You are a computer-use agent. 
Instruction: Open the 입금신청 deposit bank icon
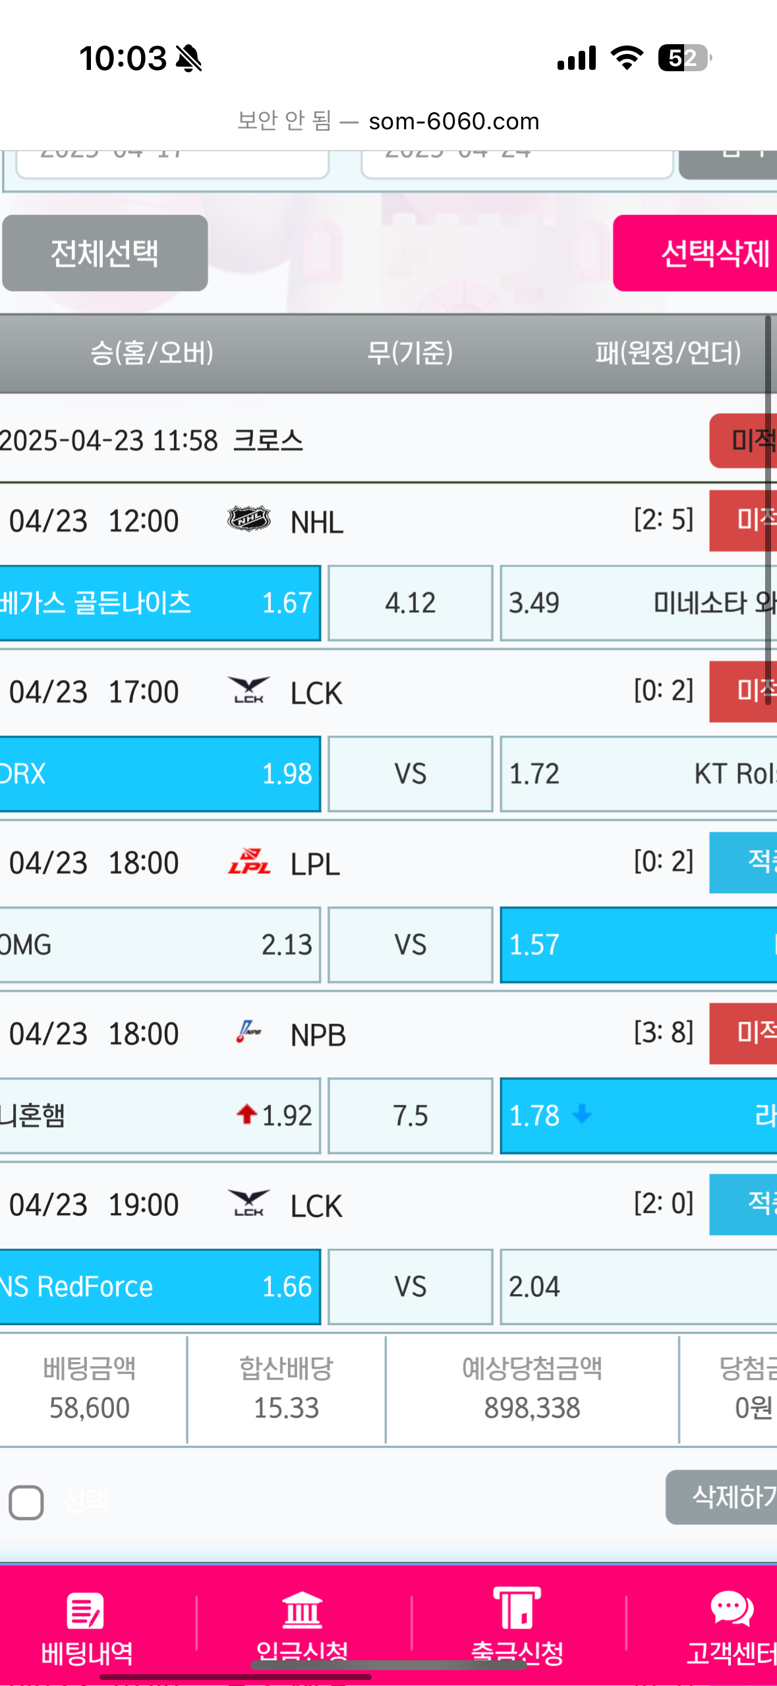[302, 1611]
